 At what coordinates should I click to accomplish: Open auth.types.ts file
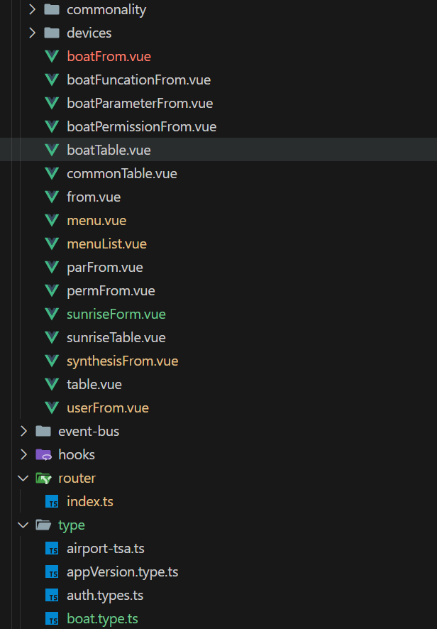pos(105,596)
